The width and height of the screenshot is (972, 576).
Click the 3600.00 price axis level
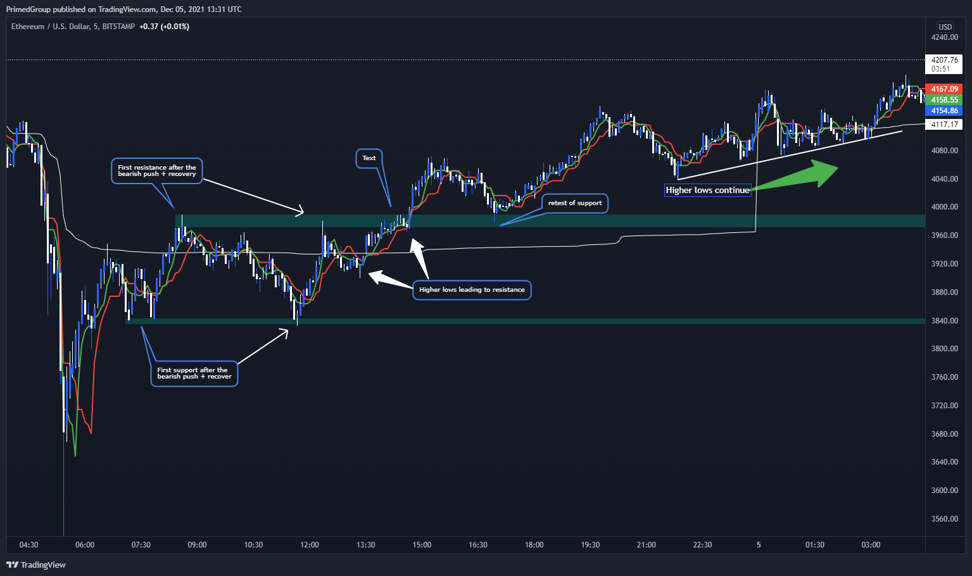point(944,491)
